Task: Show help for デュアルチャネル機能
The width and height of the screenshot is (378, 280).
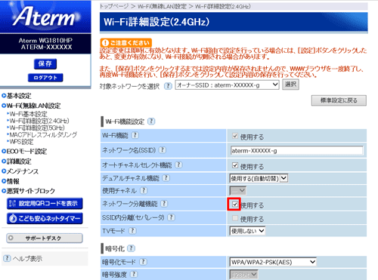Action: click(166, 178)
